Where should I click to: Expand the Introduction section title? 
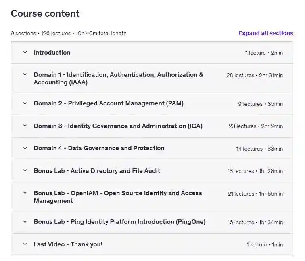point(52,53)
